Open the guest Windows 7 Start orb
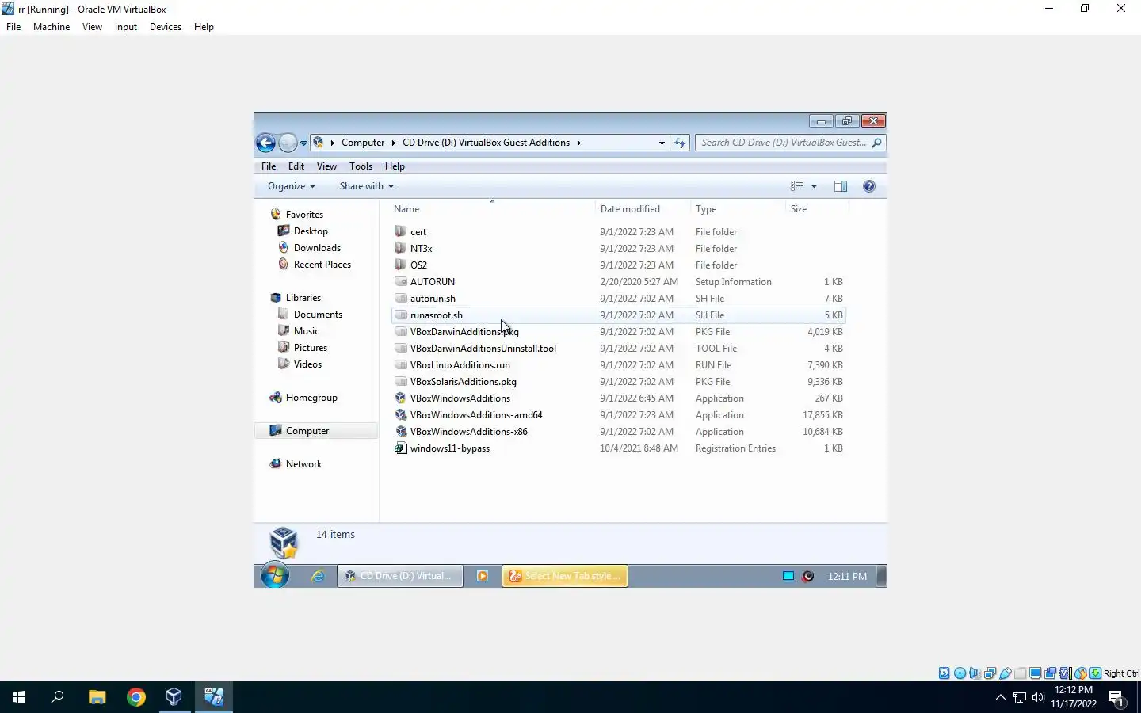 (275, 576)
